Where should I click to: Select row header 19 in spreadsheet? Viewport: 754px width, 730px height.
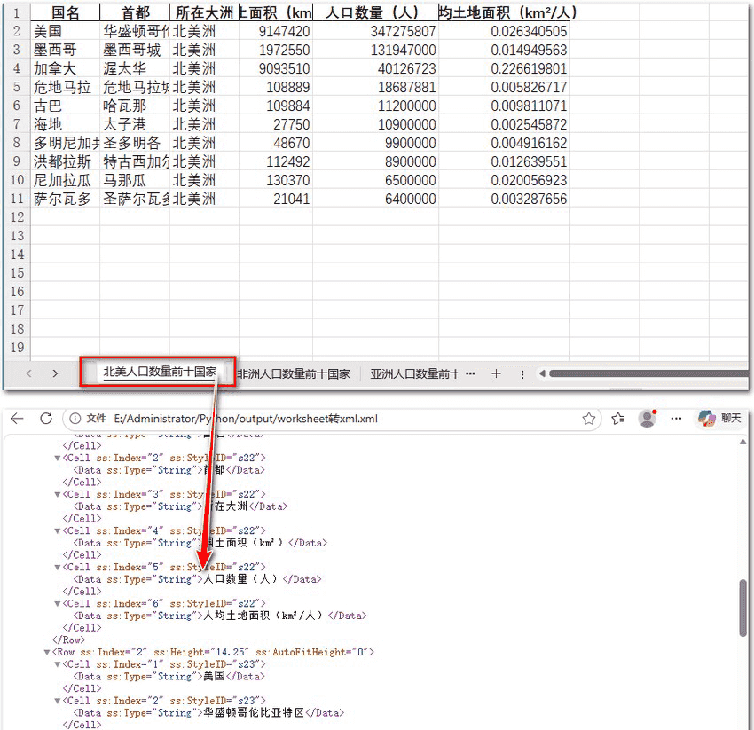tap(17, 348)
